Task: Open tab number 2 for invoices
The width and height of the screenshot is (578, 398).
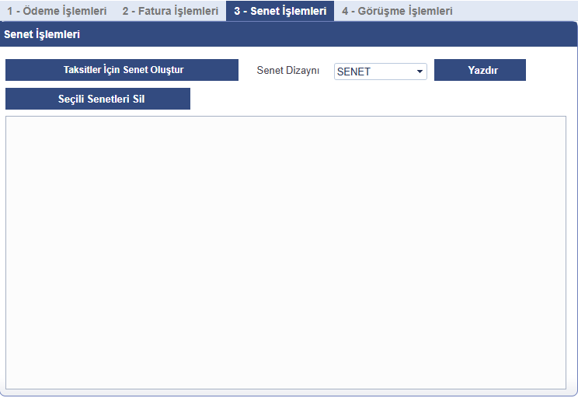Action: click(170, 11)
